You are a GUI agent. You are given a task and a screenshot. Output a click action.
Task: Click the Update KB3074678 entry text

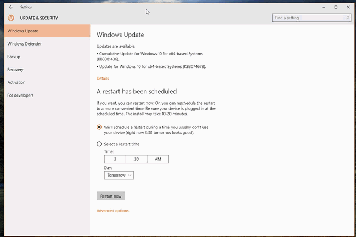151,67
